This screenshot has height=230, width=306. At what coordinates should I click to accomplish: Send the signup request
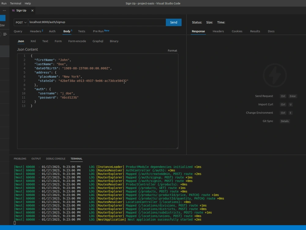pos(174,22)
